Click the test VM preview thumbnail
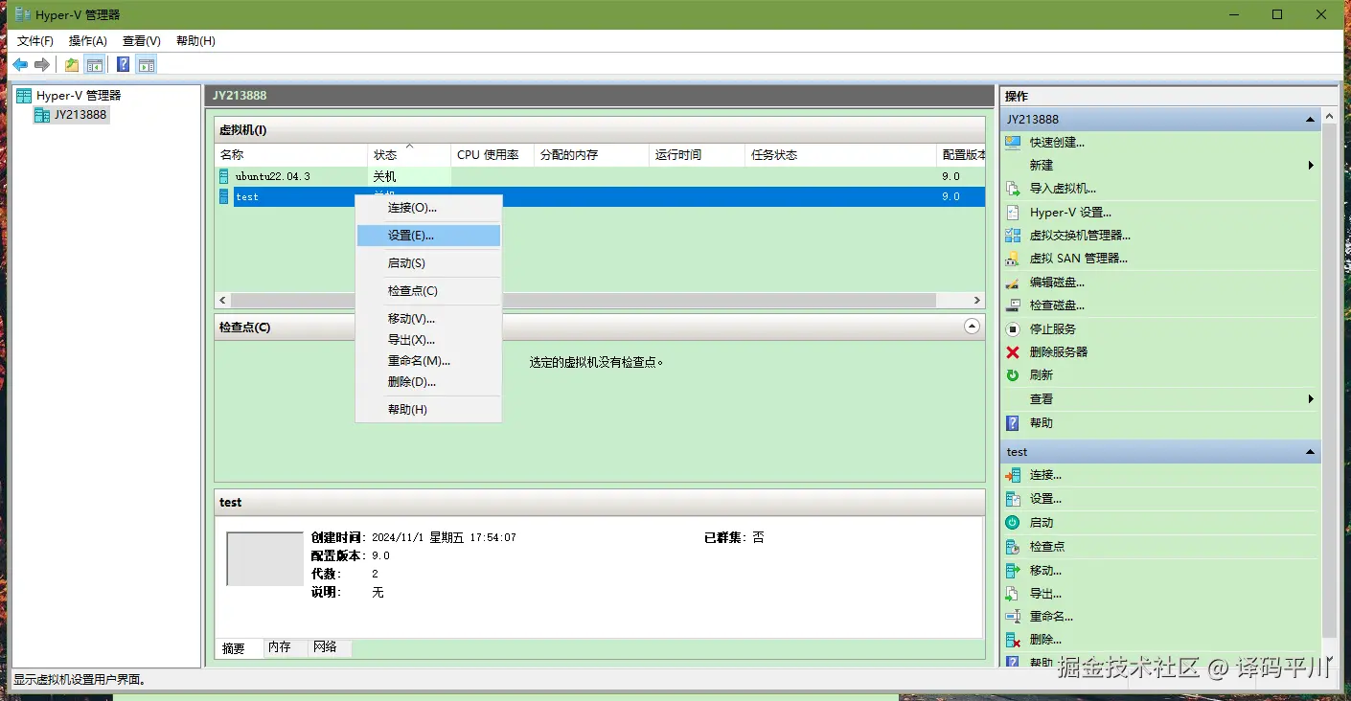The width and height of the screenshot is (1351, 701). click(265, 558)
